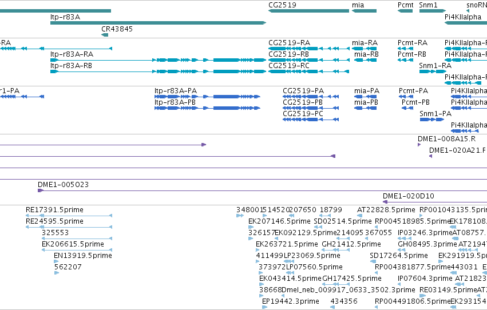Click EST RE03149.5prime
Viewport: 487px width, 310px height.
pos(423,296)
